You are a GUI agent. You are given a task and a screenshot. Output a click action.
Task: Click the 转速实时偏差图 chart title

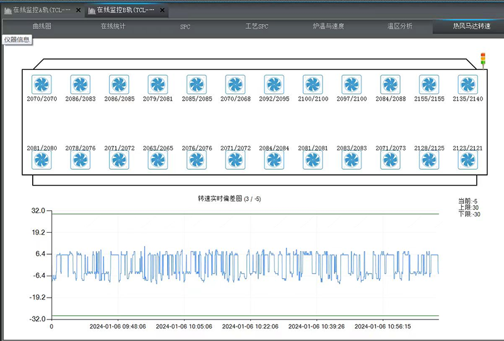click(229, 199)
